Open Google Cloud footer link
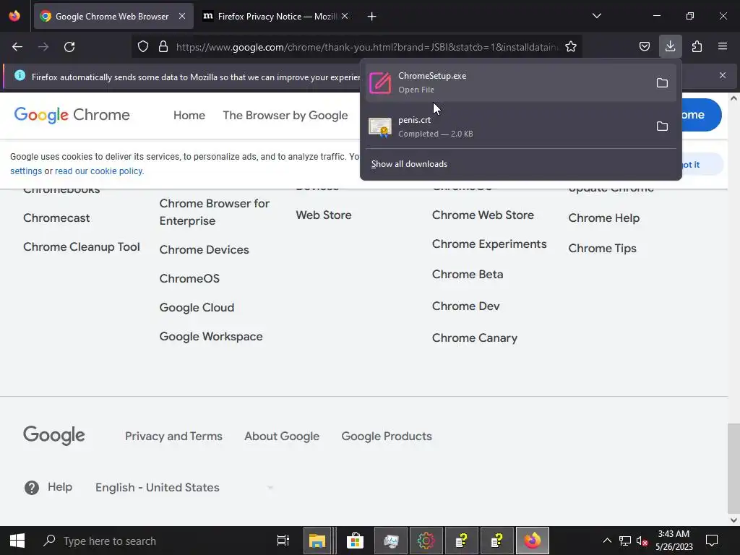This screenshot has height=555, width=740. click(x=197, y=308)
